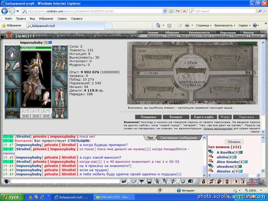Open the Анкета link

pos(255,36)
